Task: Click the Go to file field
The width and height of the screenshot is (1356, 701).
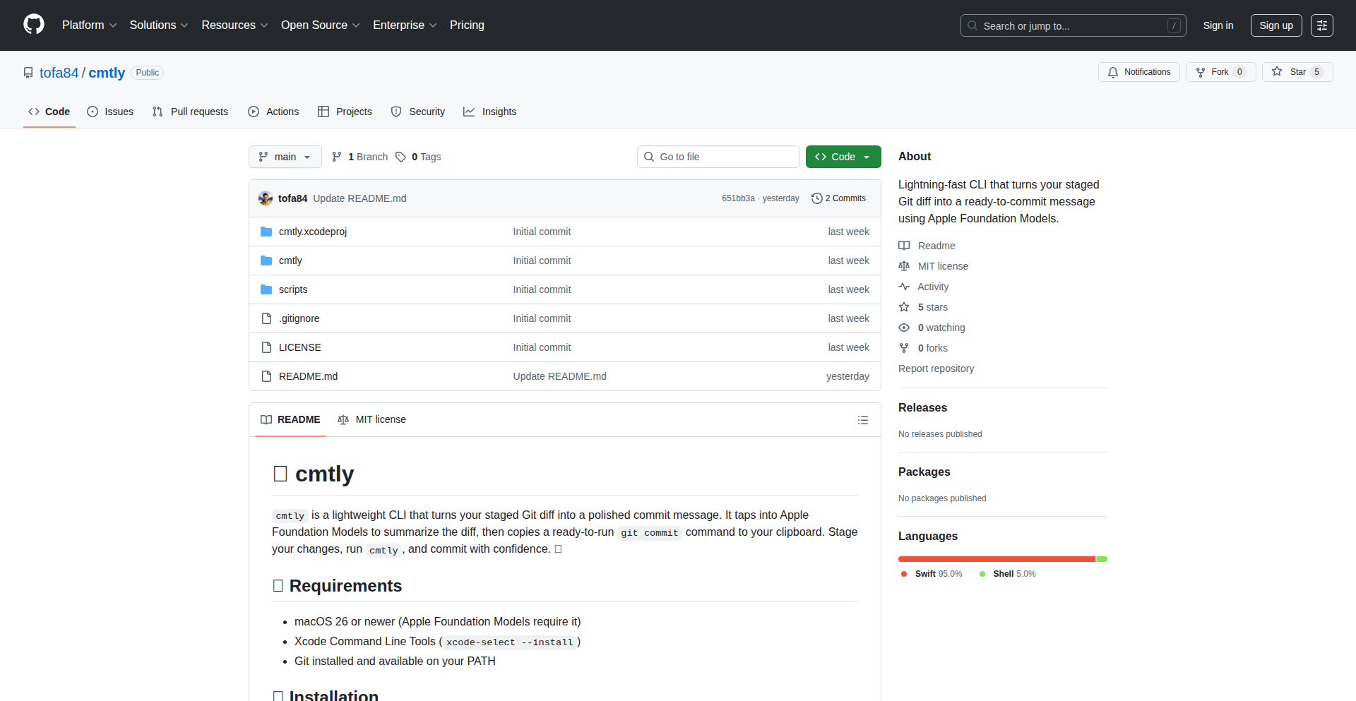Action: [x=718, y=157]
